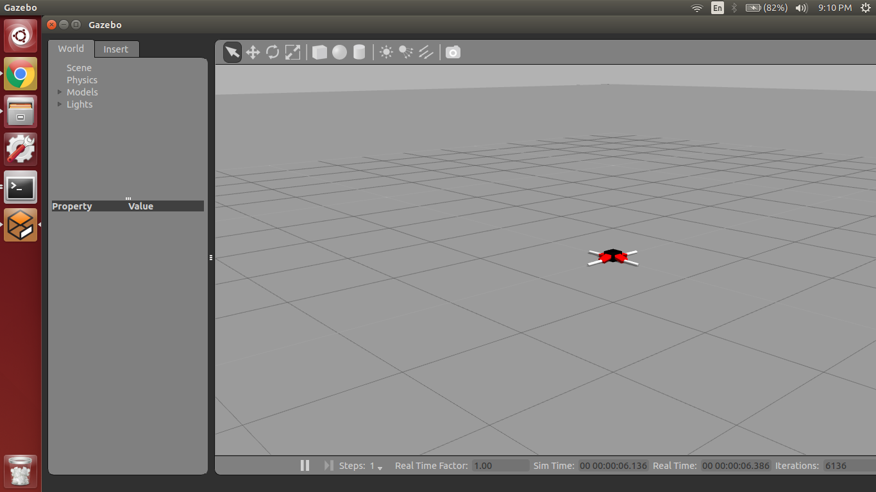The width and height of the screenshot is (876, 492).
Task: Activate the rotate mode tool
Action: click(x=273, y=53)
